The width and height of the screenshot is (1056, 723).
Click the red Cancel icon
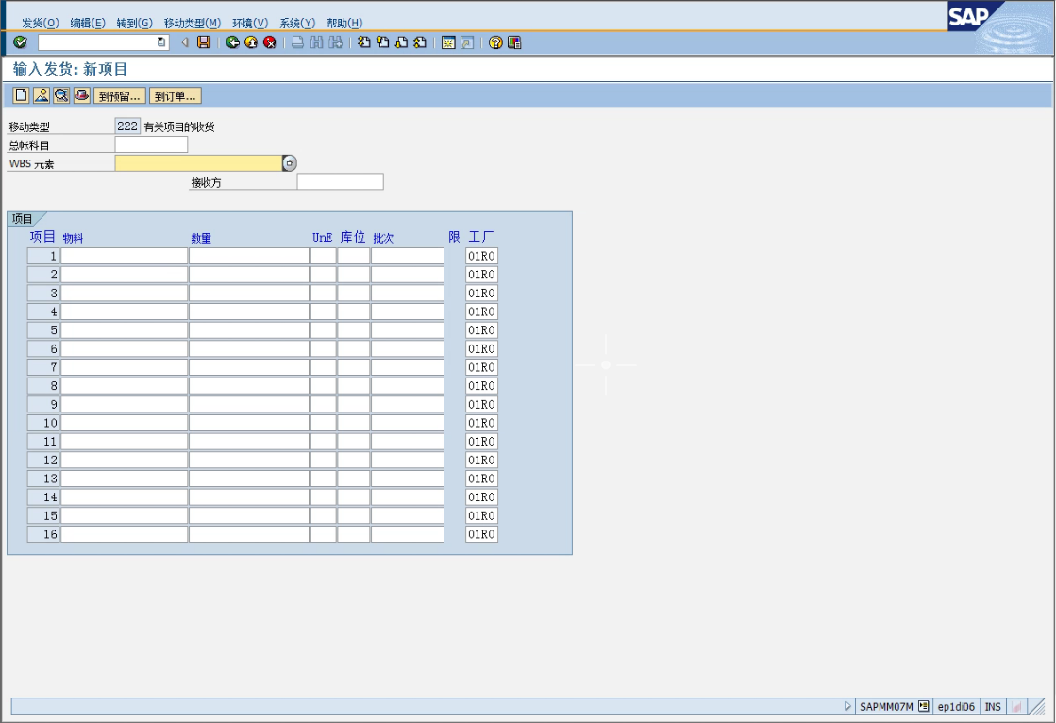[270, 42]
